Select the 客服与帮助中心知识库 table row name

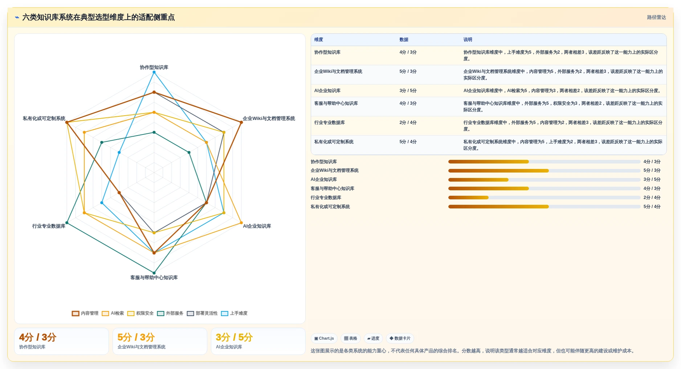[336, 103]
